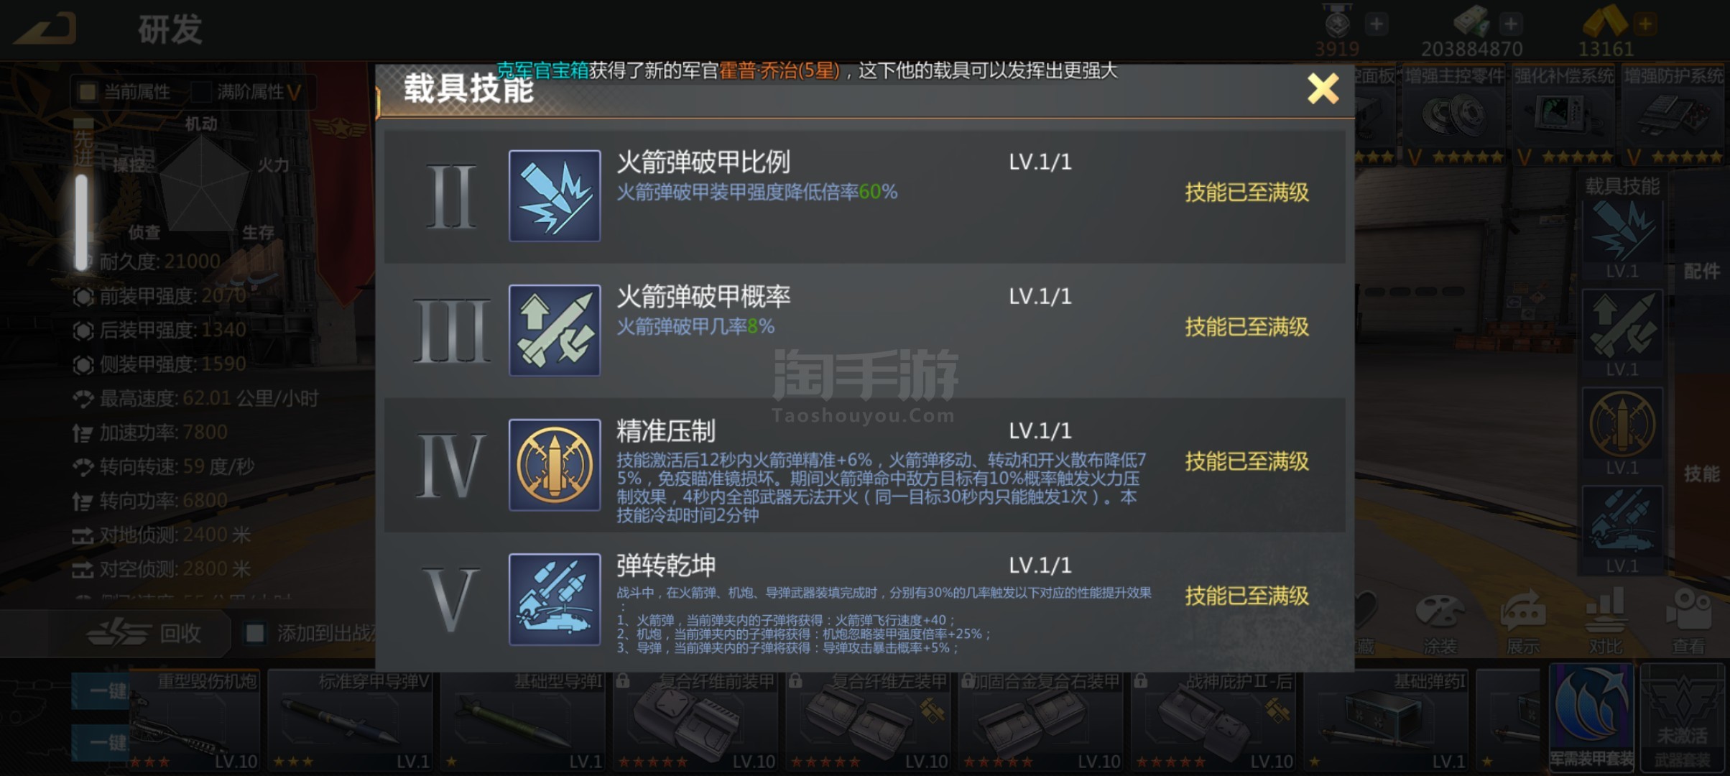The image size is (1730, 776).
Task: Add gold bars with the plus icon
Action: [x=1645, y=24]
